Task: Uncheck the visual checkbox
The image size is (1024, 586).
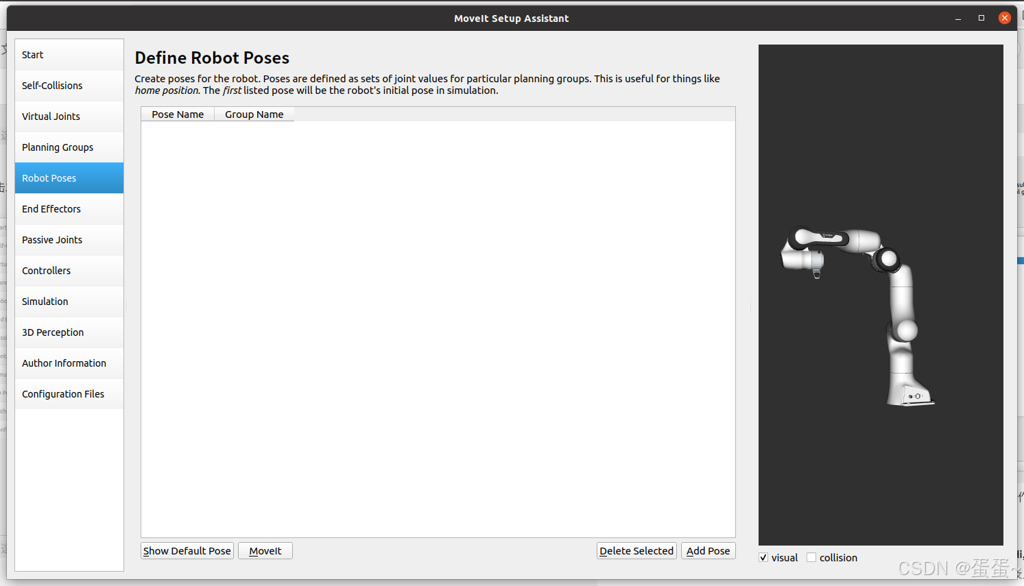Action: tap(763, 558)
